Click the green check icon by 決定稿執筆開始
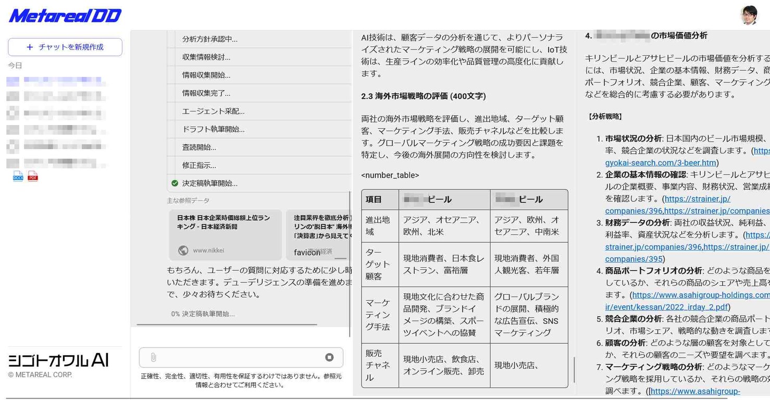770x400 pixels. tap(175, 183)
